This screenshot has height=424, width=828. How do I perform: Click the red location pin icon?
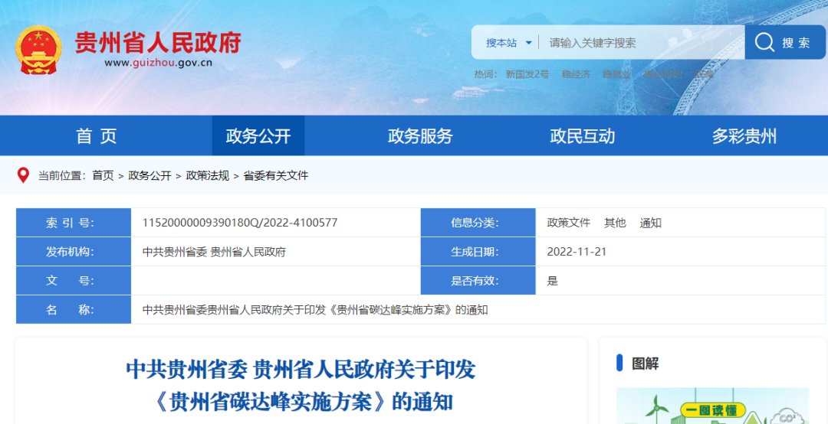point(23,175)
